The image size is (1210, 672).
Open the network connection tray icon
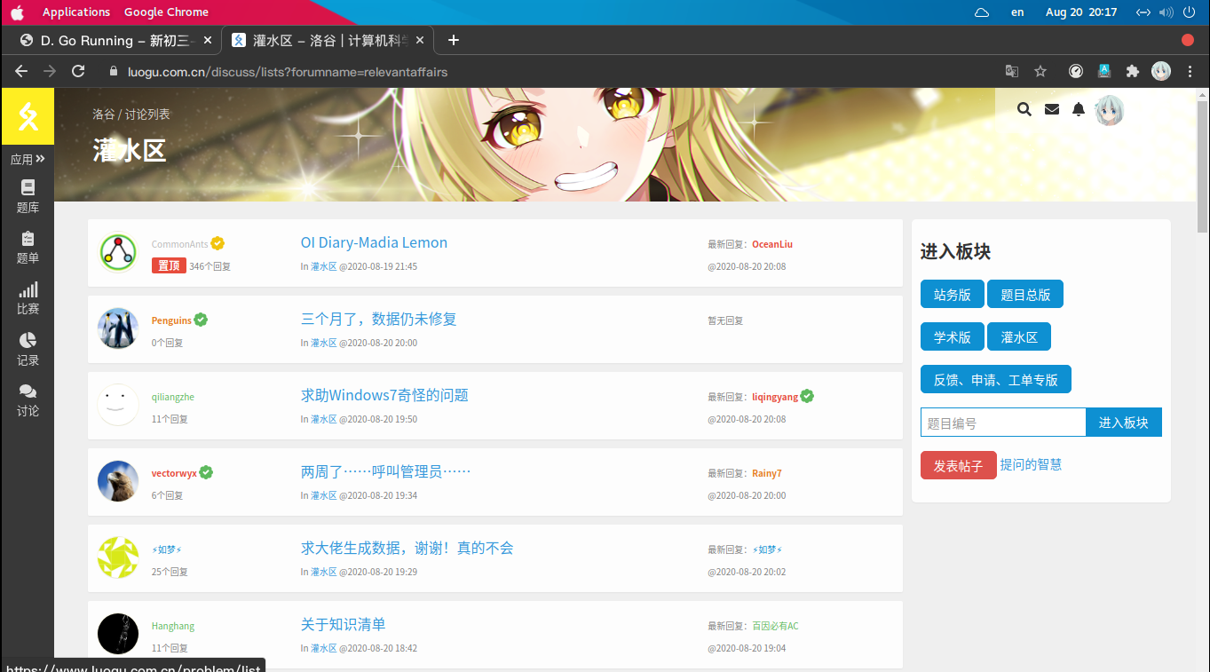tap(1143, 12)
